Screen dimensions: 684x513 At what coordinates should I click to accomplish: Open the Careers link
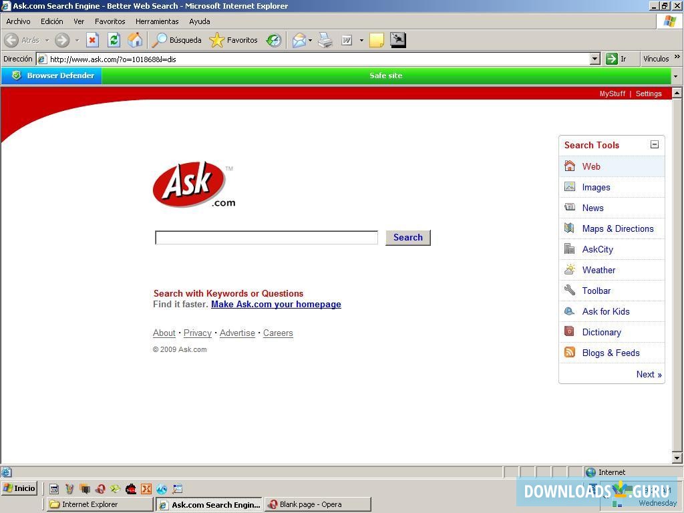coord(278,333)
